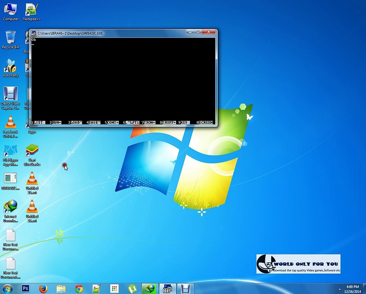The width and height of the screenshot is (366, 294).
Task: Open the Recycle Bin icon
Action: pyautogui.click(x=11, y=40)
